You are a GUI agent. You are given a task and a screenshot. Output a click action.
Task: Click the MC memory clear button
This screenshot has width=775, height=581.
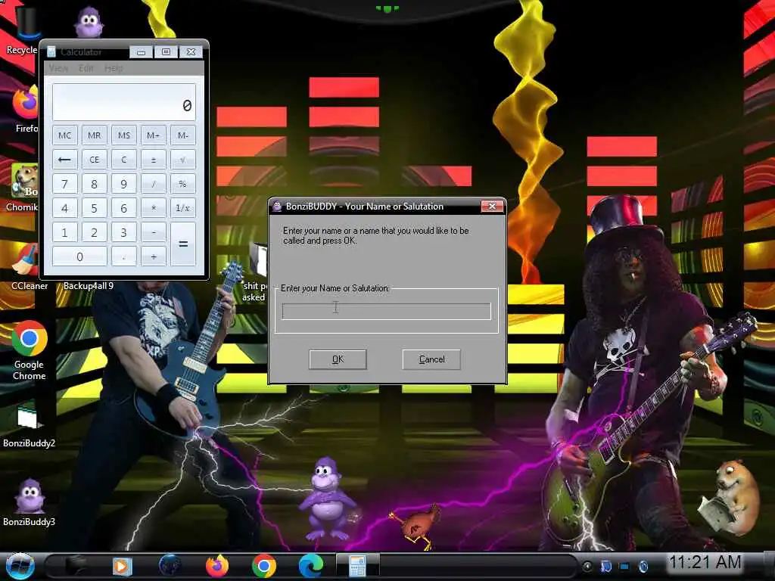[x=65, y=135]
